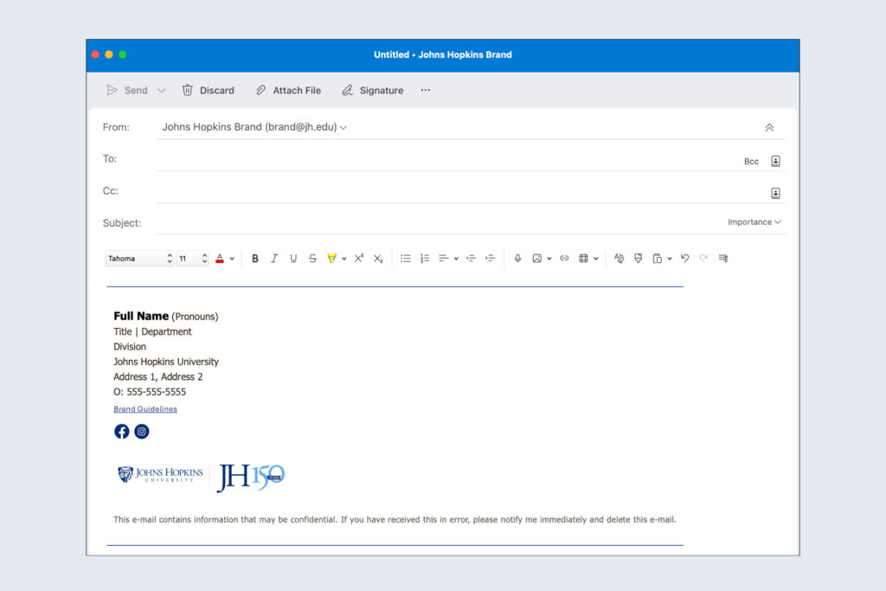This screenshot has width=886, height=591.
Task: Start dictation with the microphone icon
Action: (x=517, y=259)
